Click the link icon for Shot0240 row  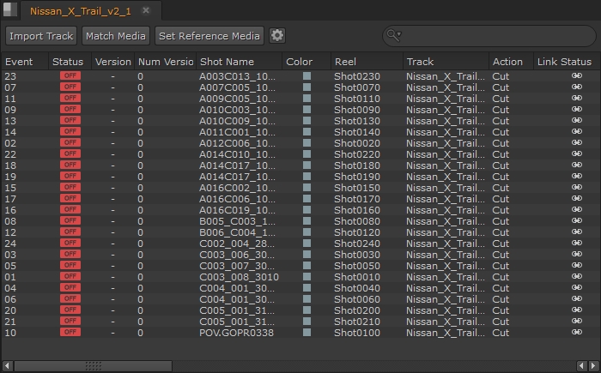(x=577, y=244)
